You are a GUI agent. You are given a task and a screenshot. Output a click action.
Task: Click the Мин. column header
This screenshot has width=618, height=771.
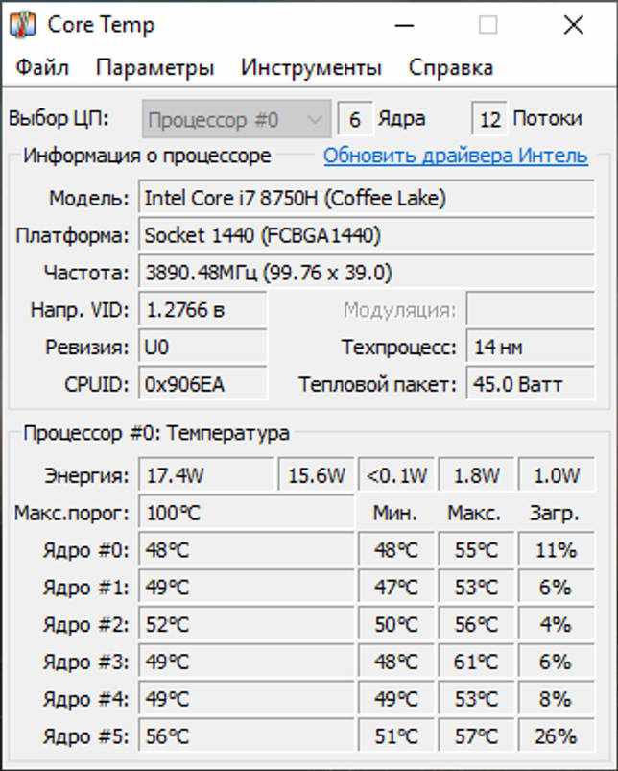[x=394, y=514]
